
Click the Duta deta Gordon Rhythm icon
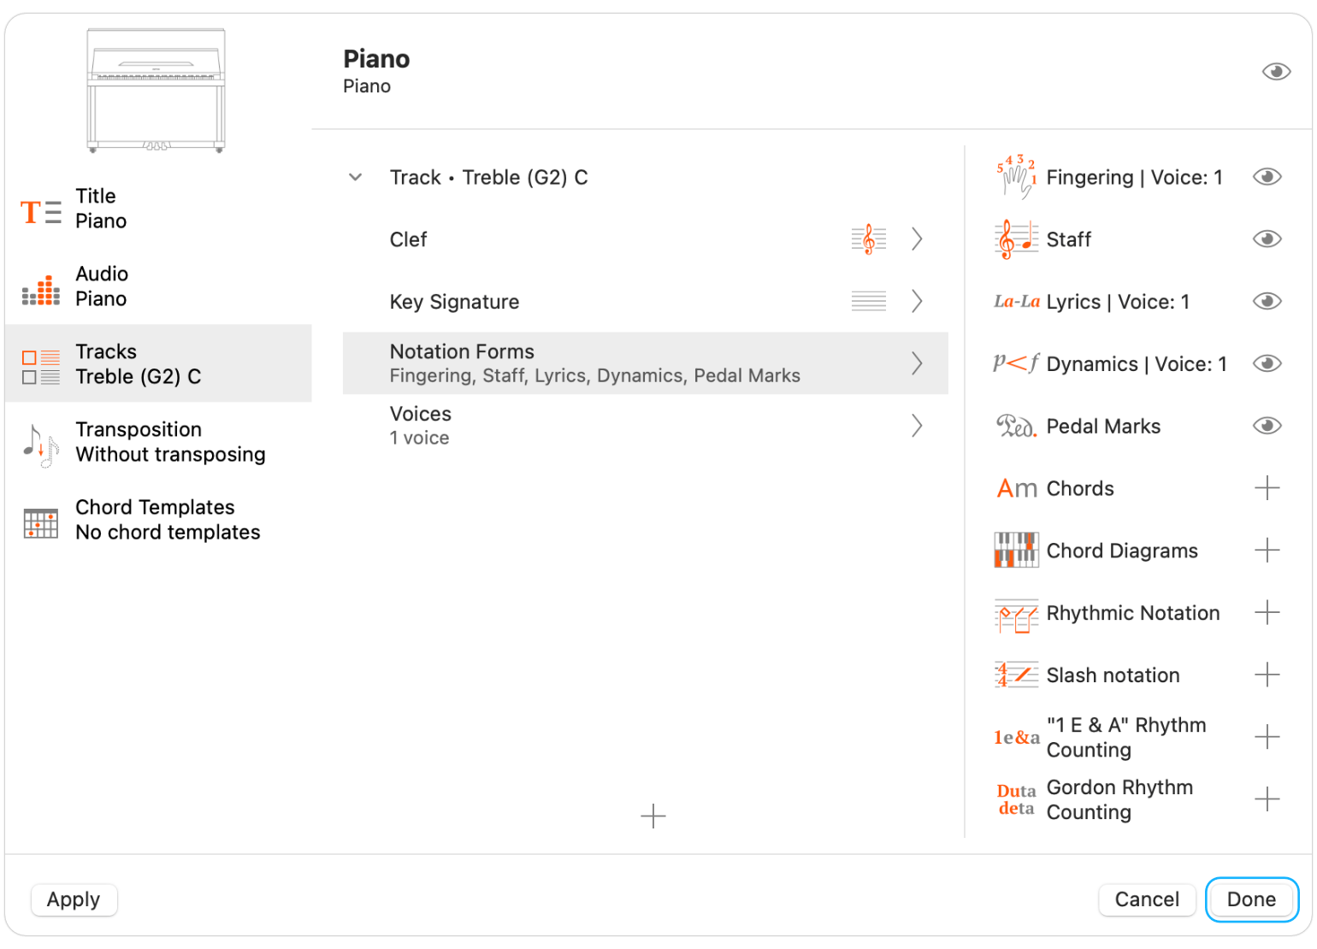[1017, 799]
